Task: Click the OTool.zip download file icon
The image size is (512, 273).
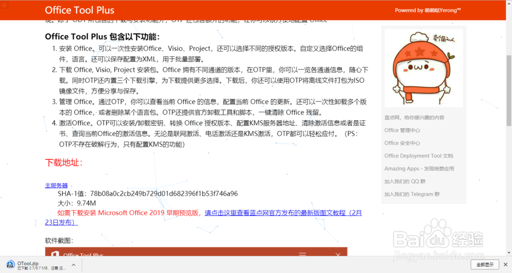Action: coord(10,264)
